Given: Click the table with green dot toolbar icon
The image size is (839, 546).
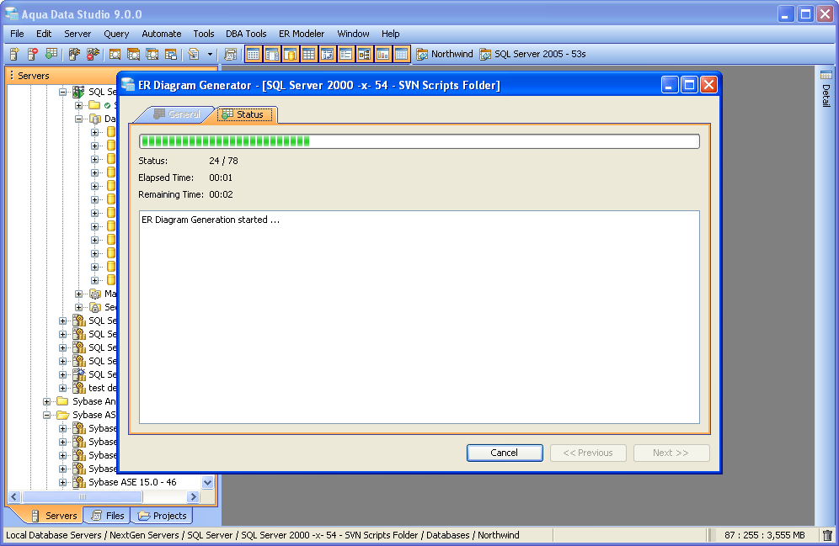Looking at the screenshot, I should coord(51,54).
